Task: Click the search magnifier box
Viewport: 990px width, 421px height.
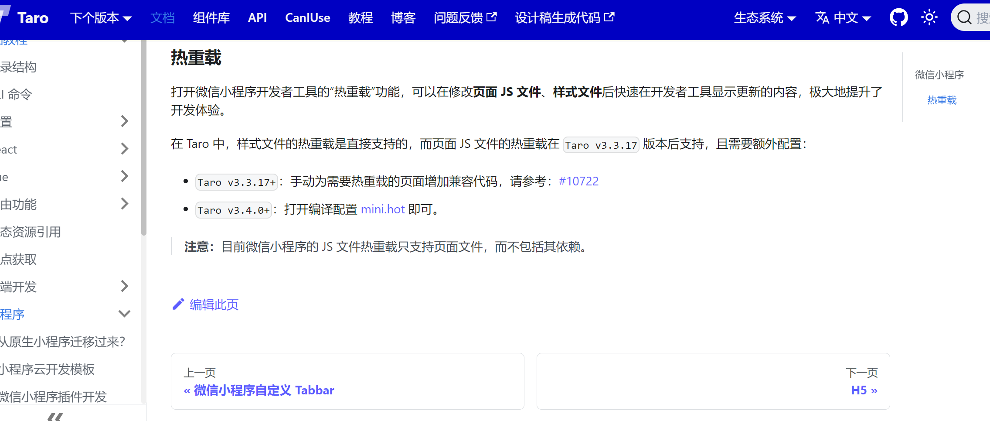Action: point(971,18)
